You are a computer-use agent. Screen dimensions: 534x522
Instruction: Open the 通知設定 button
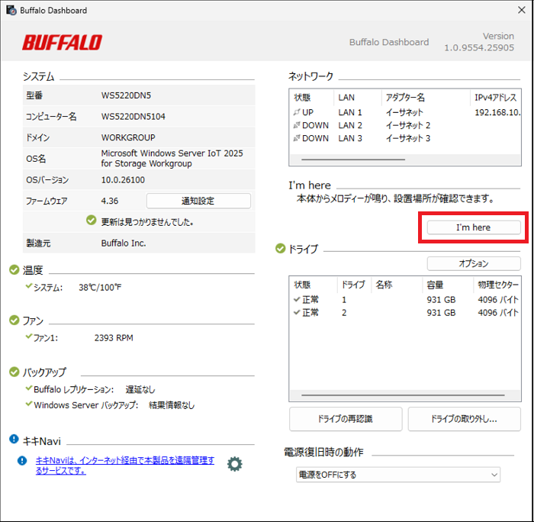point(198,201)
